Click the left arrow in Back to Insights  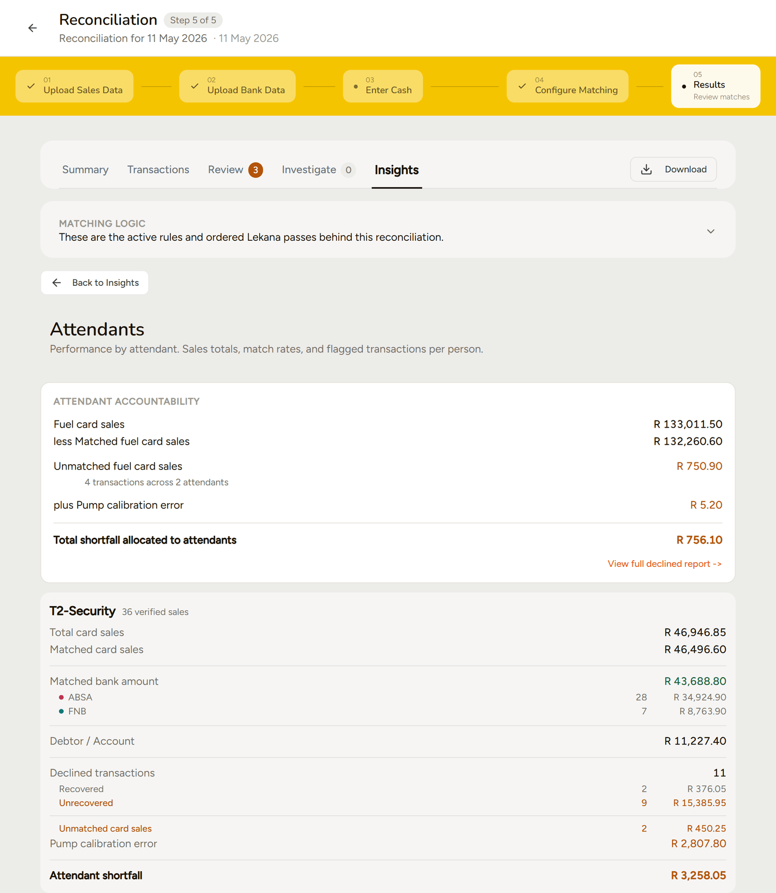click(x=56, y=283)
